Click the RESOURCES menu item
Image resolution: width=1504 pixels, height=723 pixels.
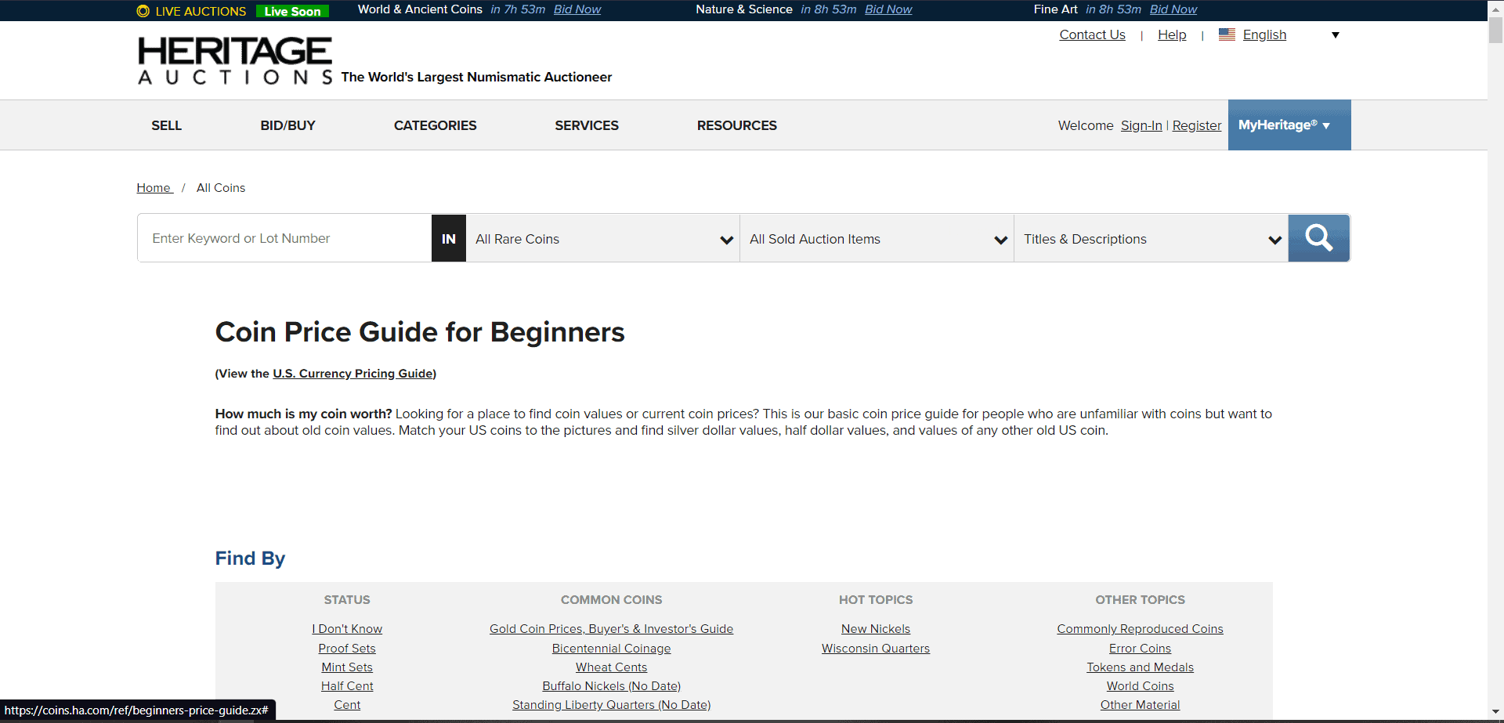tap(736, 125)
